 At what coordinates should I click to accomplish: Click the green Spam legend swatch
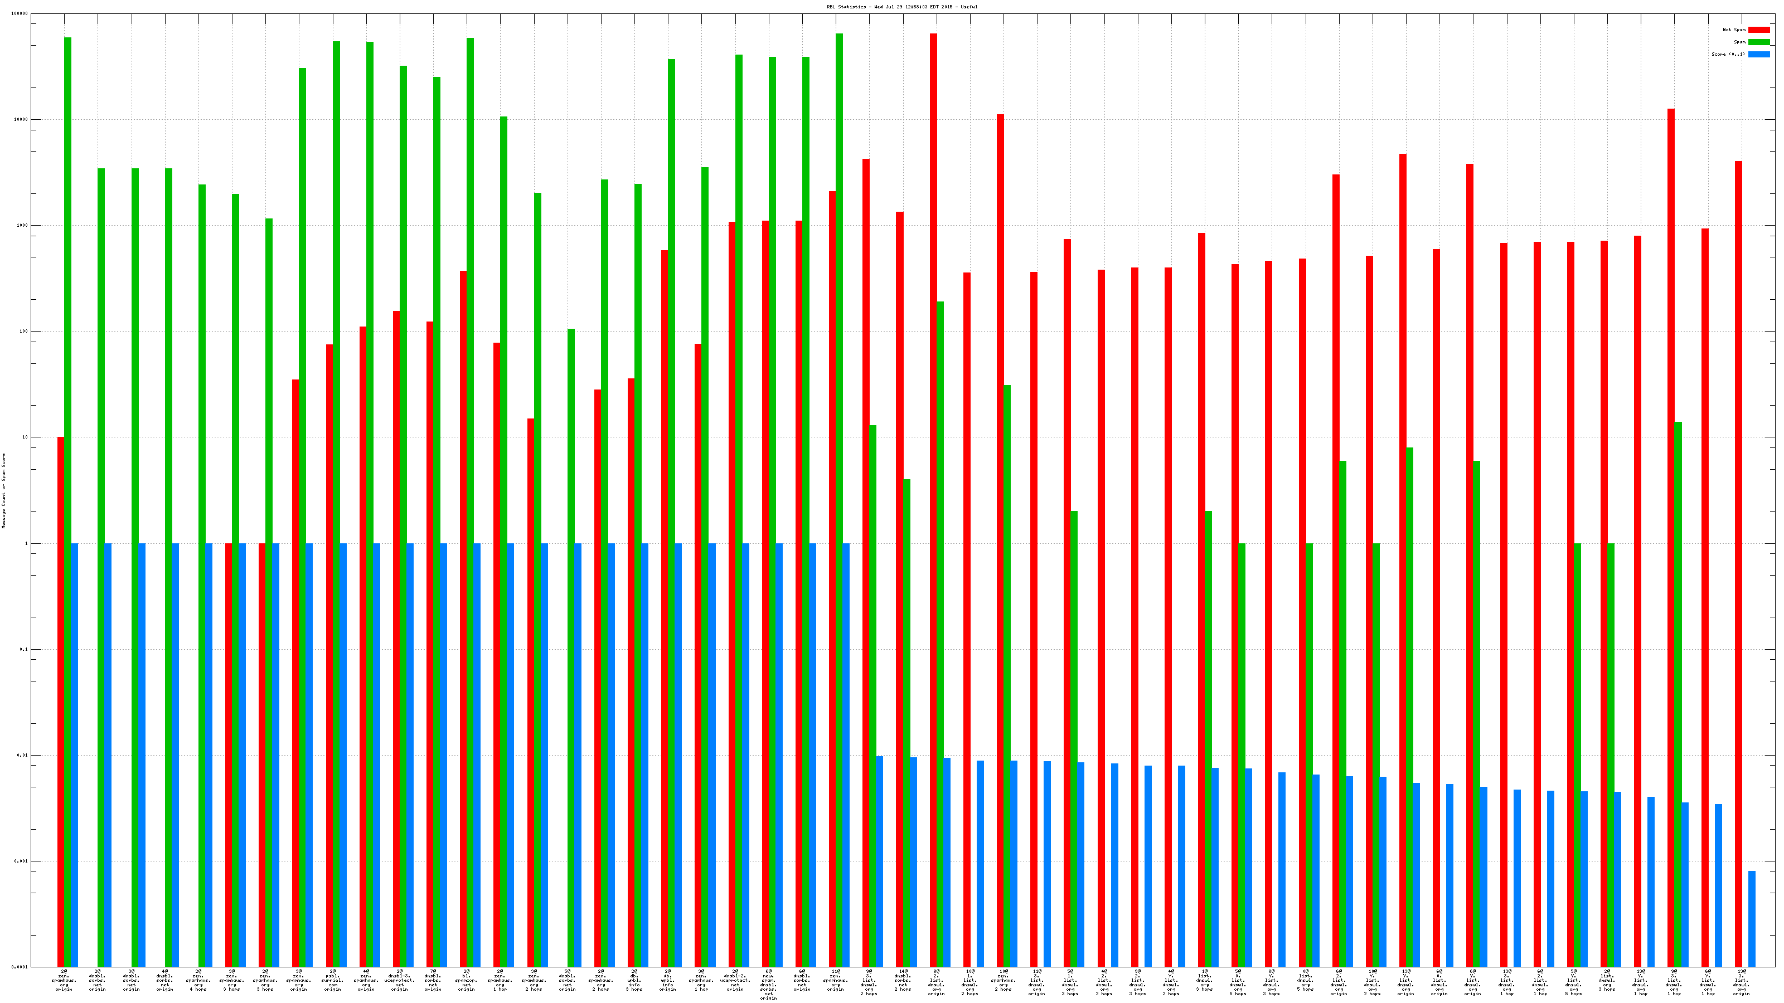tap(1758, 42)
